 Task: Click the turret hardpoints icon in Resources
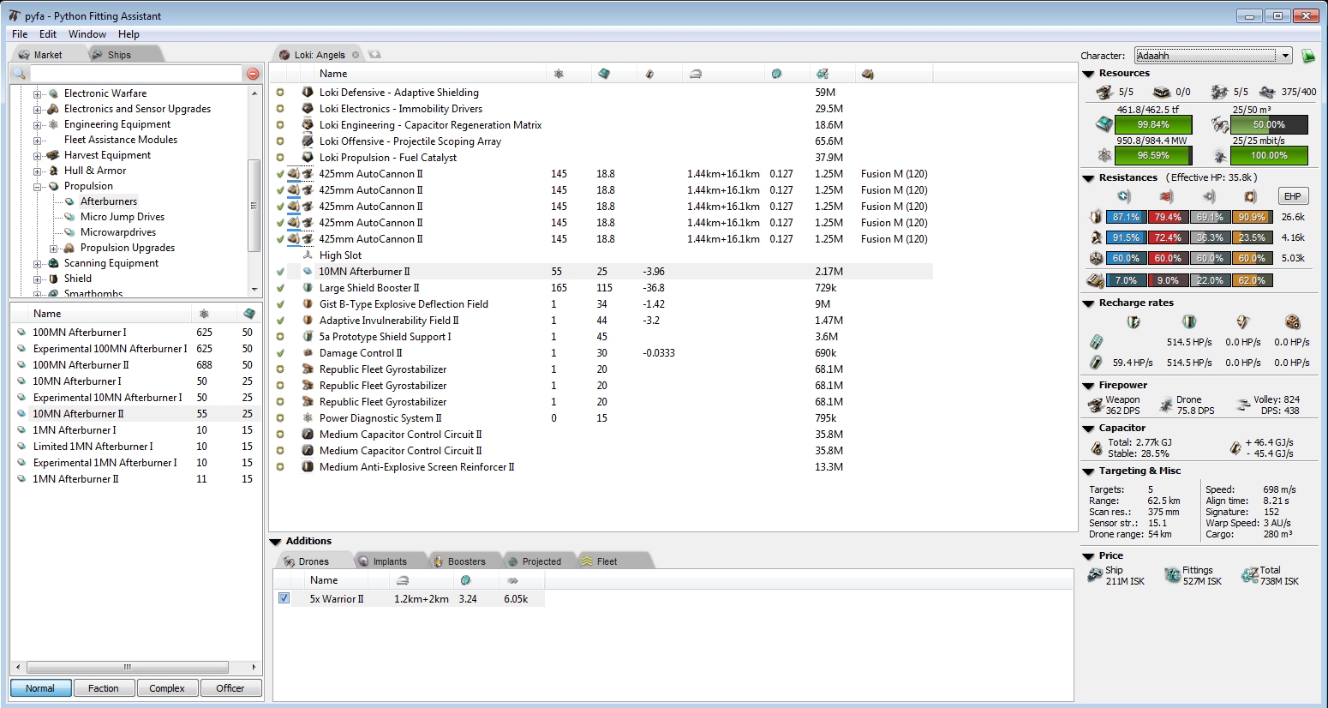1104,92
